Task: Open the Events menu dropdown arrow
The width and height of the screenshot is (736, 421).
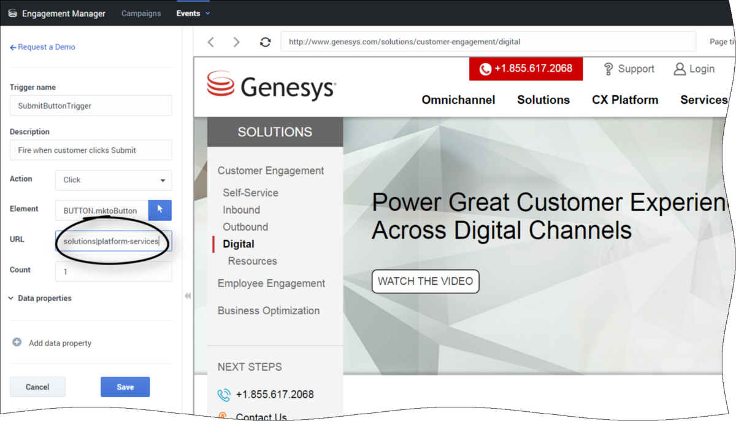Action: tap(208, 14)
